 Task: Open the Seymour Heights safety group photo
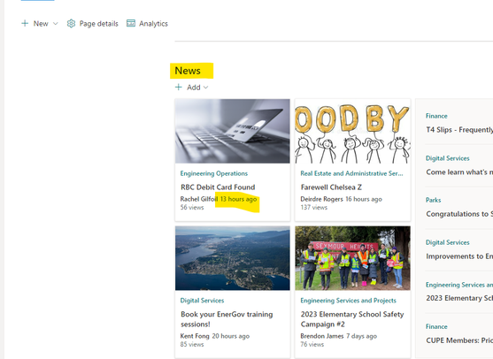click(x=353, y=258)
